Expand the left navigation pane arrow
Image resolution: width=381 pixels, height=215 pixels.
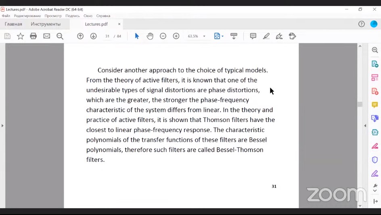click(2, 126)
